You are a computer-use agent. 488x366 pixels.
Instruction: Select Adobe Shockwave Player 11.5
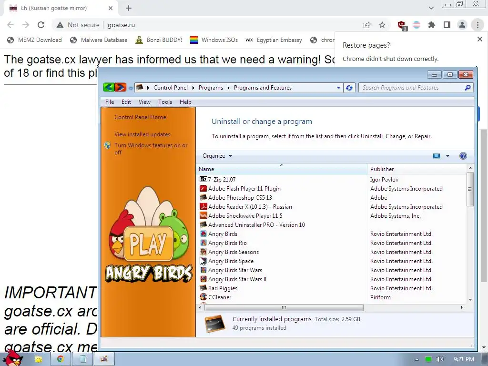(245, 215)
